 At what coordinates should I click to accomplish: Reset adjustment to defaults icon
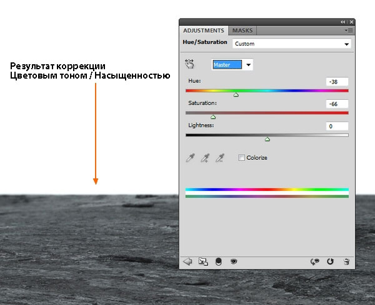click(330, 261)
